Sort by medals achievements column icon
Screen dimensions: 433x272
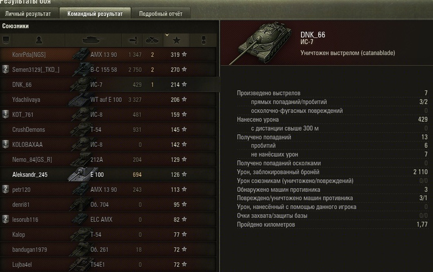pos(204,40)
